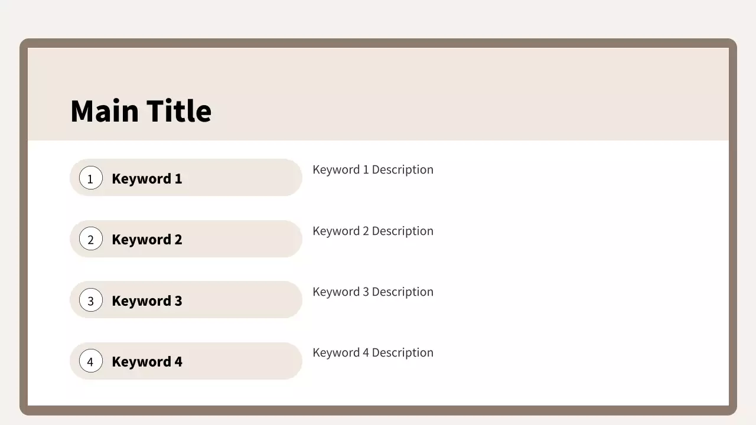Select the number 4 circle badge

coord(90,361)
